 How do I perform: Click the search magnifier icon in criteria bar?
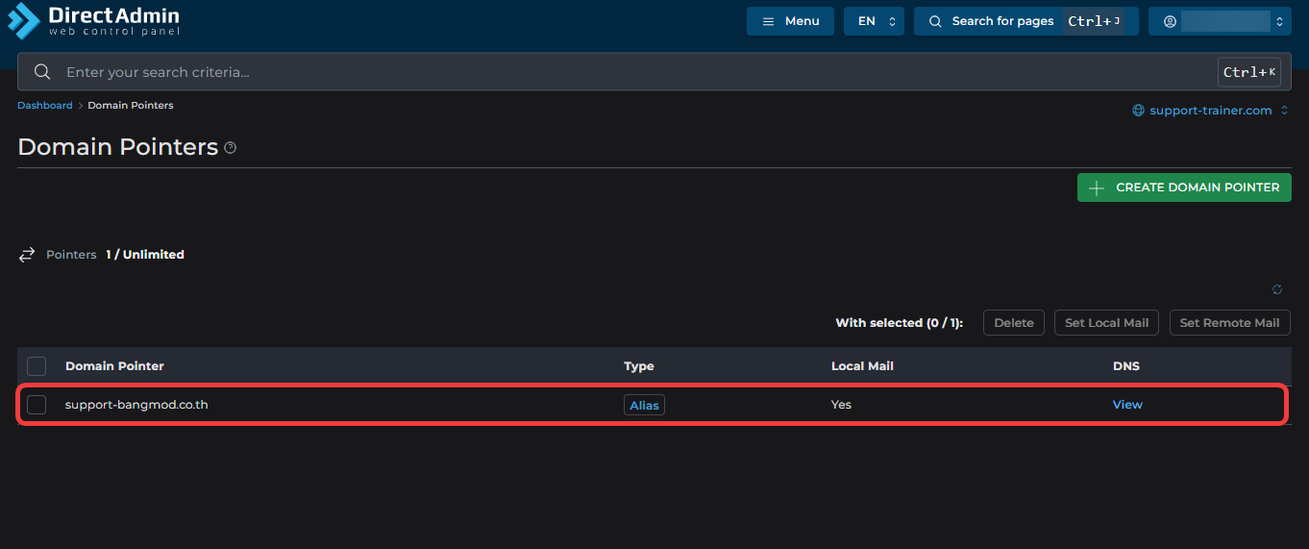(42, 72)
